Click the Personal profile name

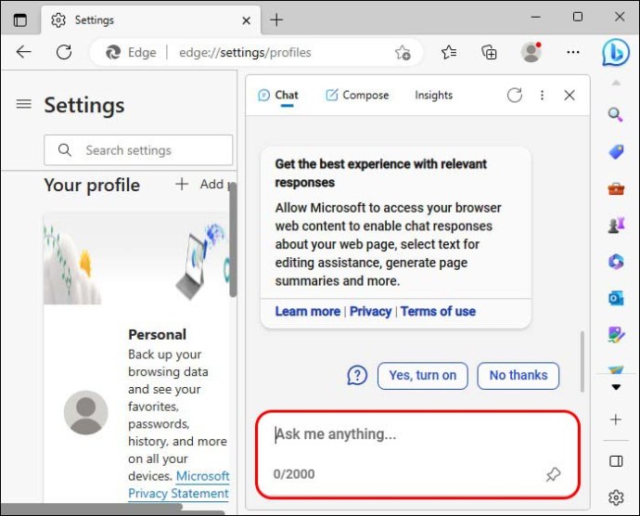tap(157, 335)
